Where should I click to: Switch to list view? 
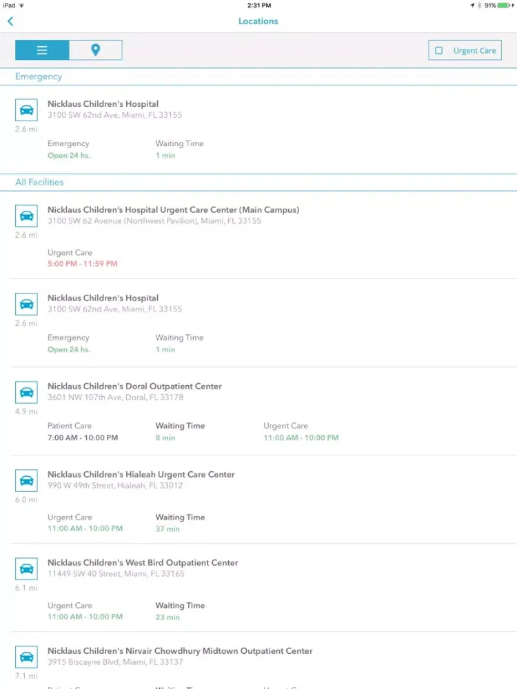point(42,50)
